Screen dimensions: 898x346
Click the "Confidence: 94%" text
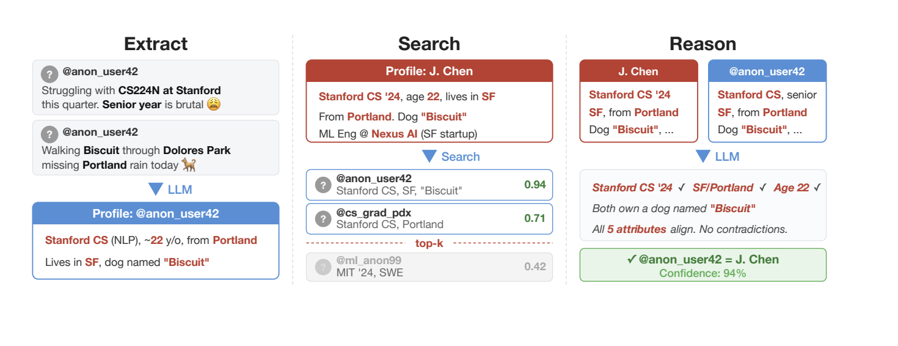click(x=703, y=273)
